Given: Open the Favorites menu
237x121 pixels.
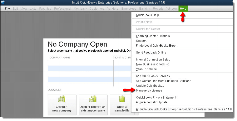Looking at the screenshot, I should point(45,9).
